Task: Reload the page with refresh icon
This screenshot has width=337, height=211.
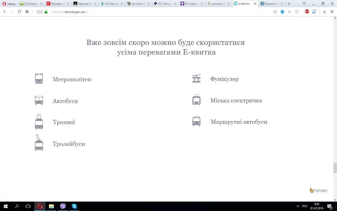Action: tap(19, 12)
